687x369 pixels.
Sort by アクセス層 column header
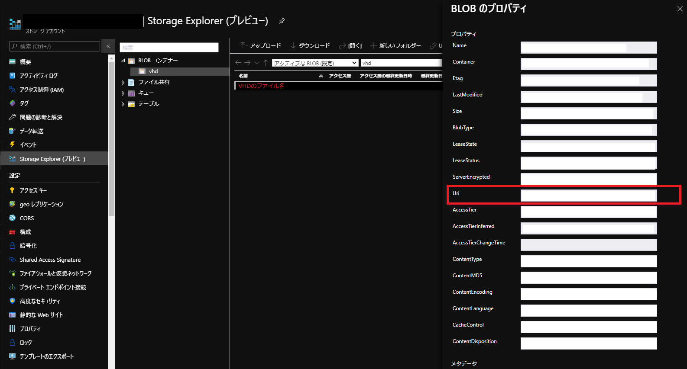click(340, 76)
